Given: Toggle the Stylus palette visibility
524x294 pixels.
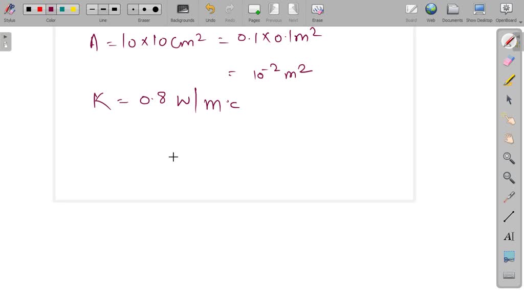Looking at the screenshot, I should (9, 12).
